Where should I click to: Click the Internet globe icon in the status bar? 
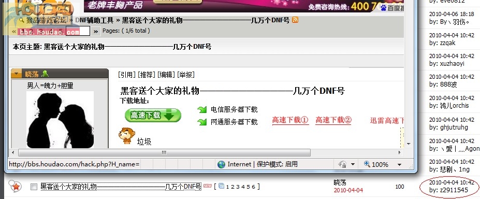(221, 164)
